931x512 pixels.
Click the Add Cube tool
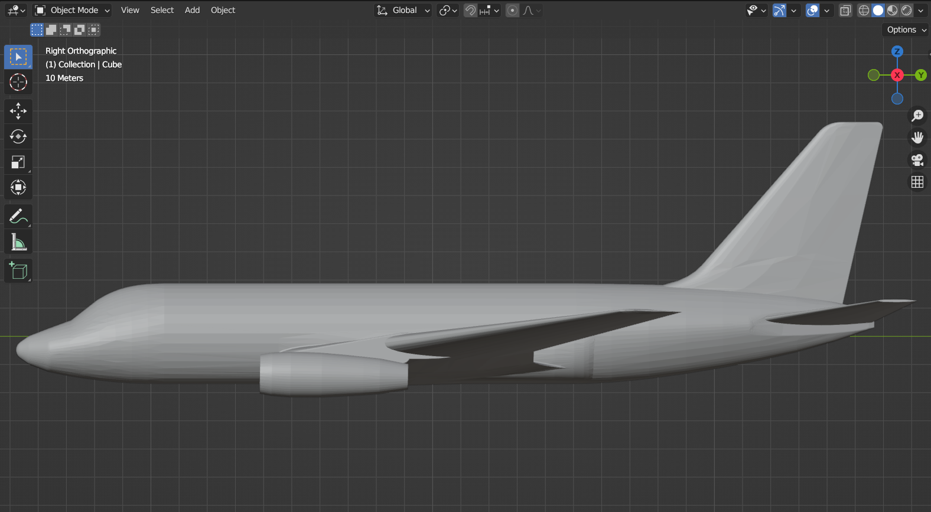(x=18, y=270)
